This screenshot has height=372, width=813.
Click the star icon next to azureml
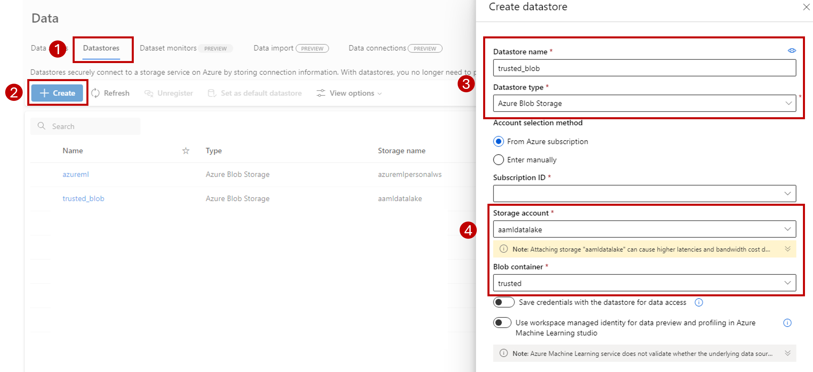click(185, 174)
